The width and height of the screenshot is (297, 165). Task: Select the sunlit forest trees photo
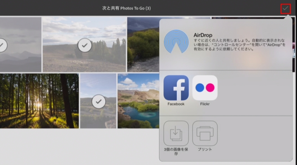pos(39,101)
